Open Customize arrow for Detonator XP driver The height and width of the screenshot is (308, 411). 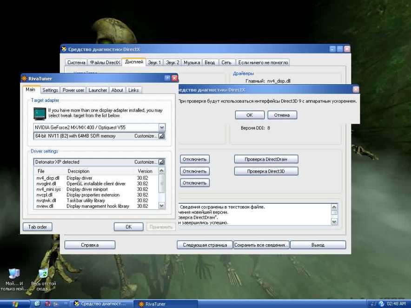click(x=161, y=162)
